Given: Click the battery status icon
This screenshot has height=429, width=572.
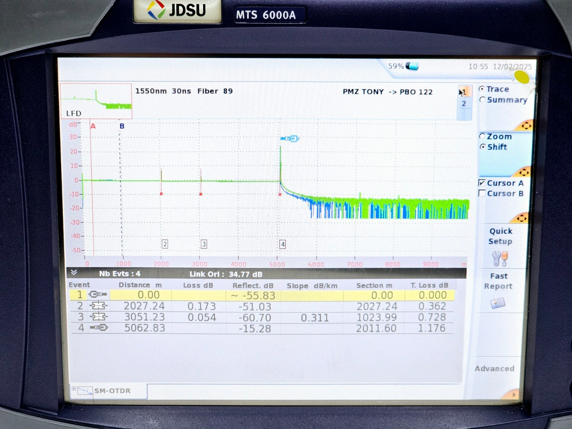Looking at the screenshot, I should coord(412,66).
